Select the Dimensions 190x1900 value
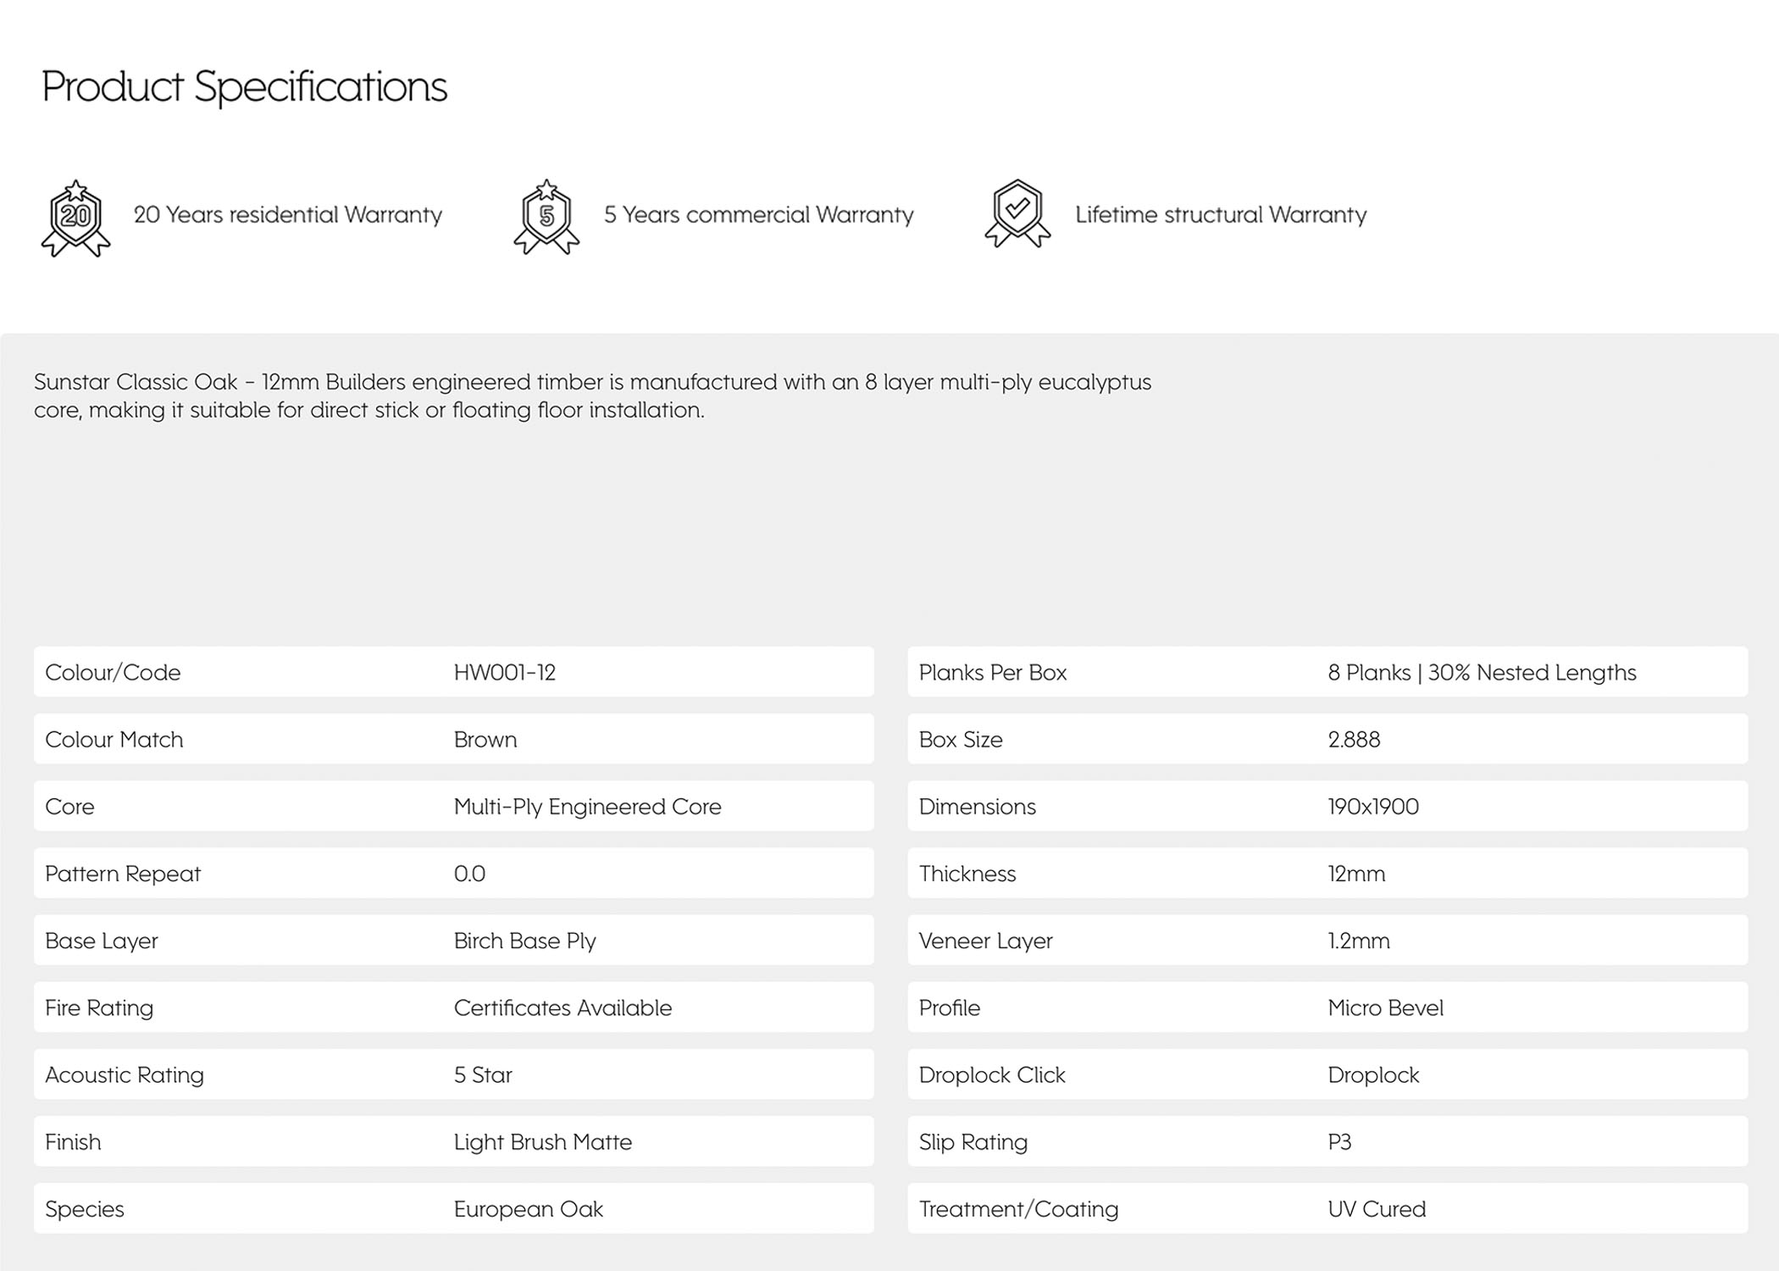 coord(1373,807)
